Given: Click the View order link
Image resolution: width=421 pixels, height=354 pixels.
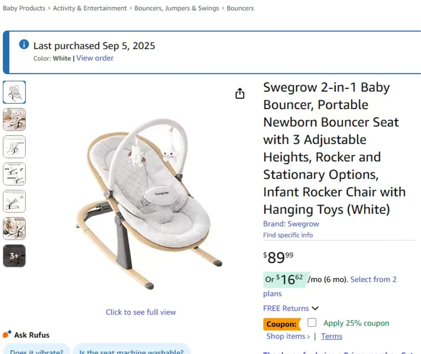Looking at the screenshot, I should click(95, 58).
